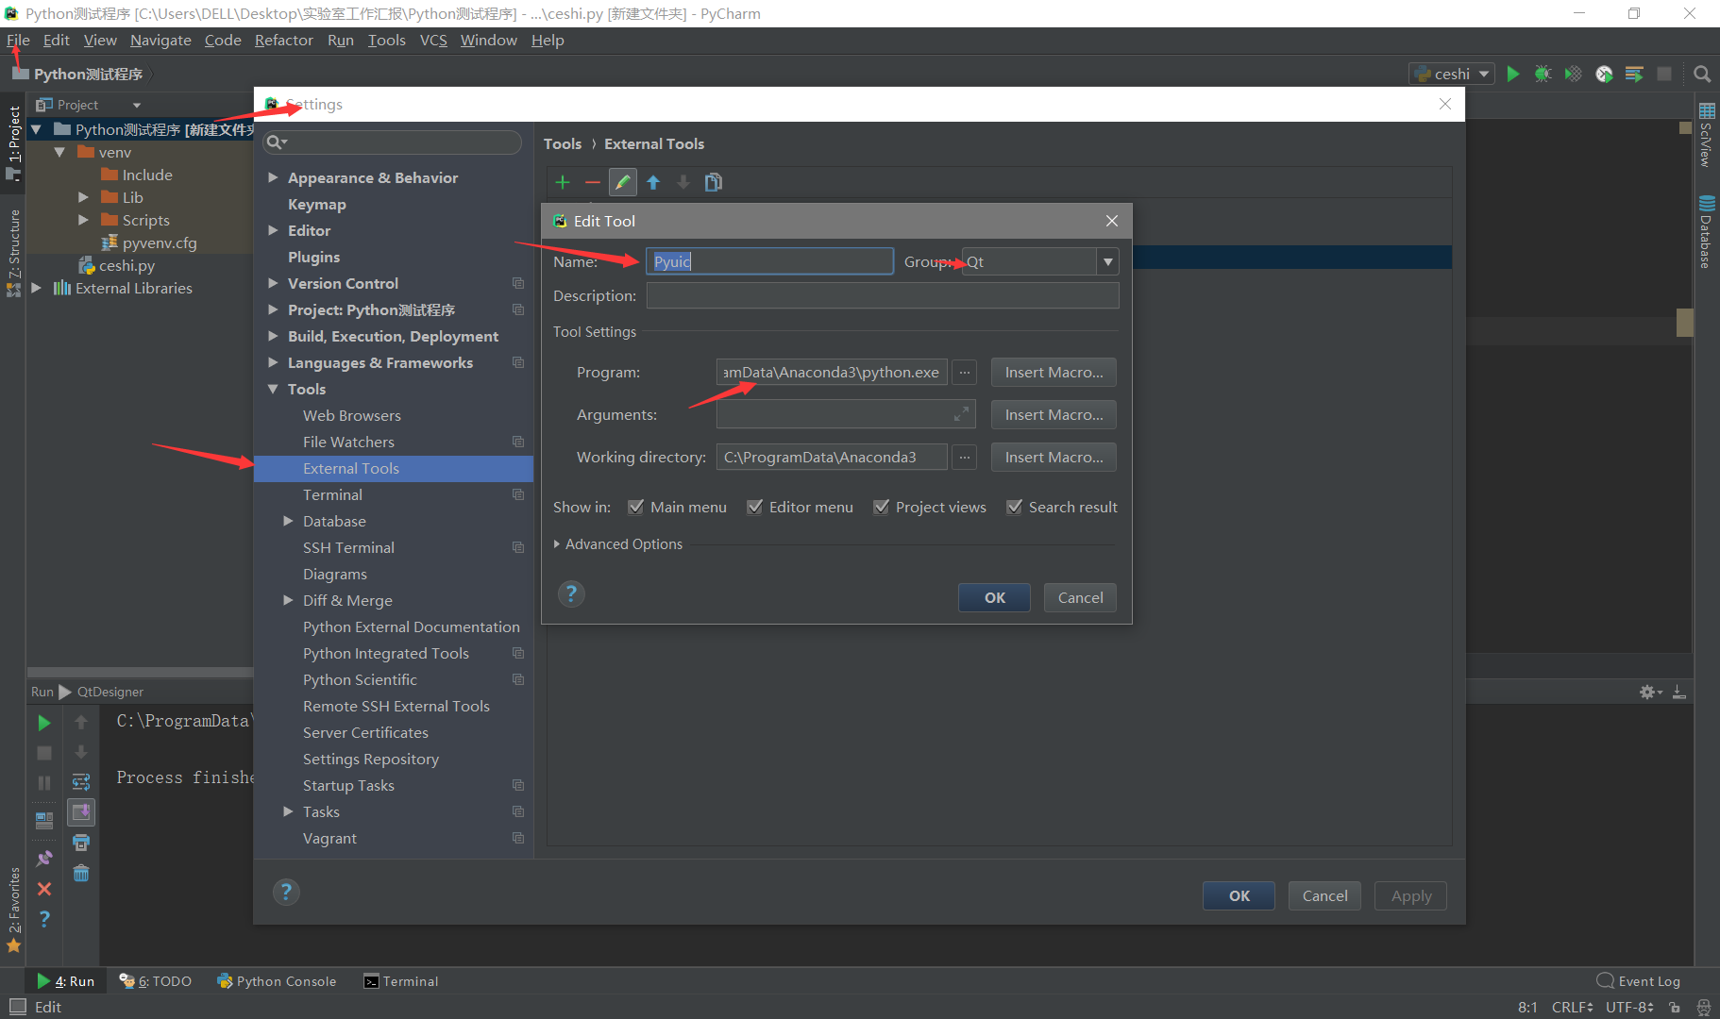
Task: Click the pencil Edit tool icon
Action: pyautogui.click(x=623, y=182)
